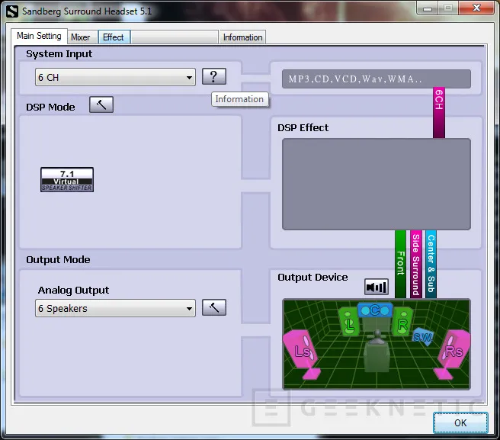
Task: Click the blank tab between Effect and Information
Action: tap(175, 37)
